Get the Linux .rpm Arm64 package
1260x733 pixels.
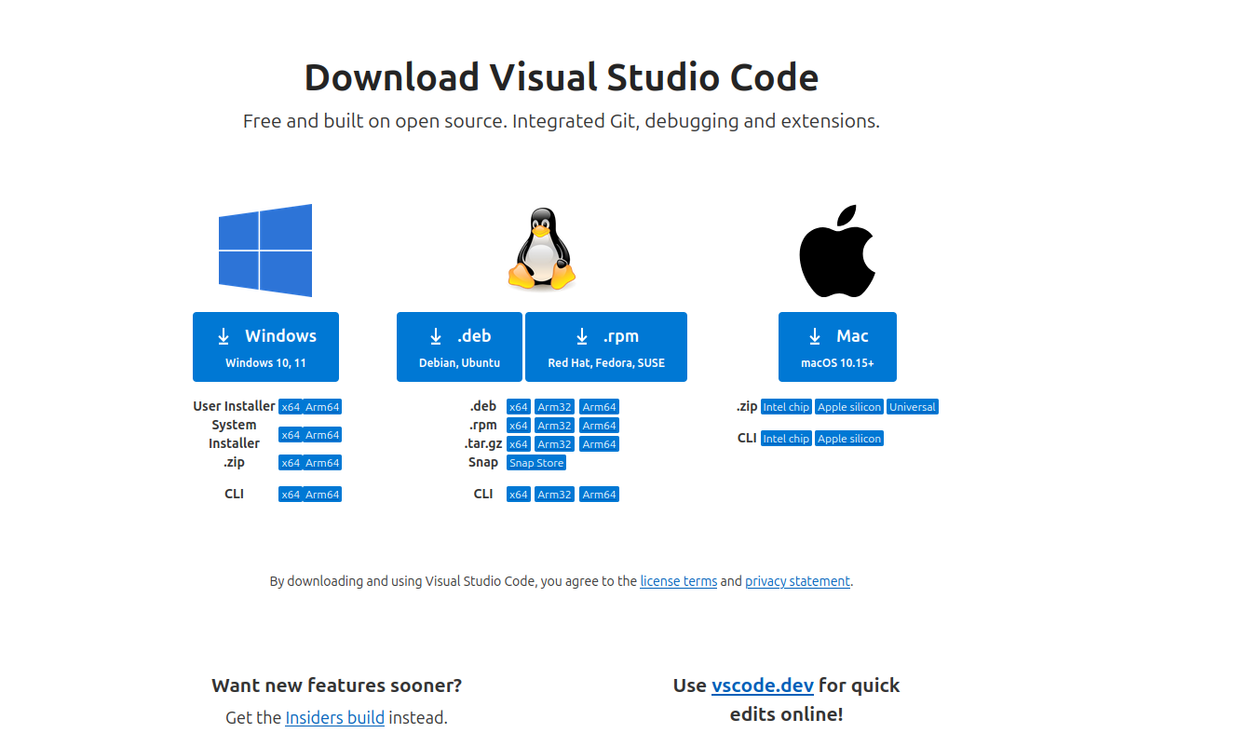click(599, 426)
